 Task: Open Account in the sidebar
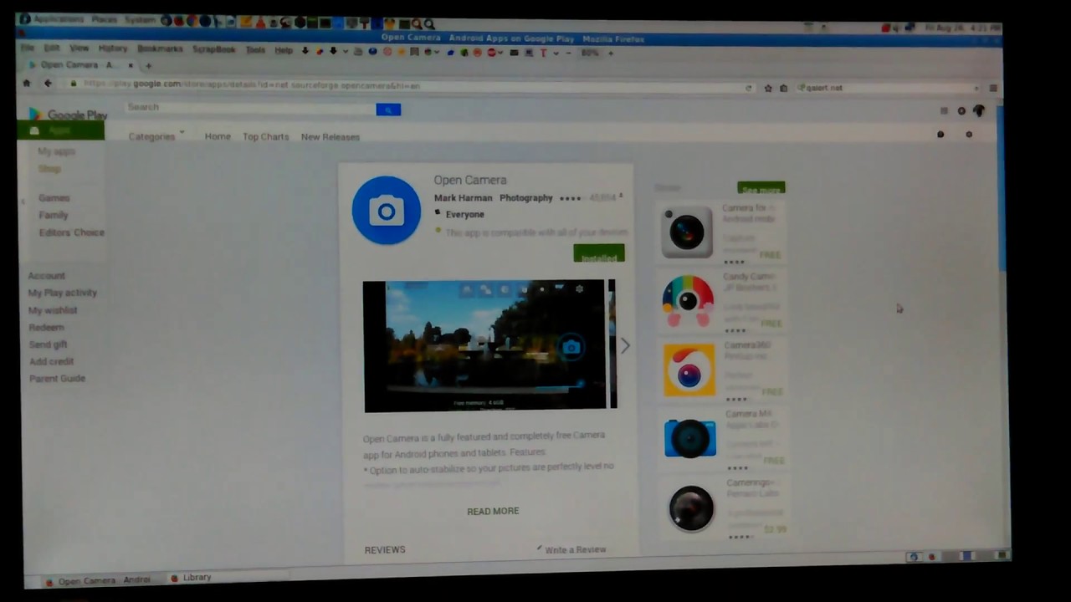click(46, 276)
